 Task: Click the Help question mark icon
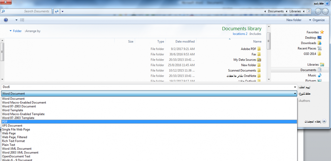(6, 20)
